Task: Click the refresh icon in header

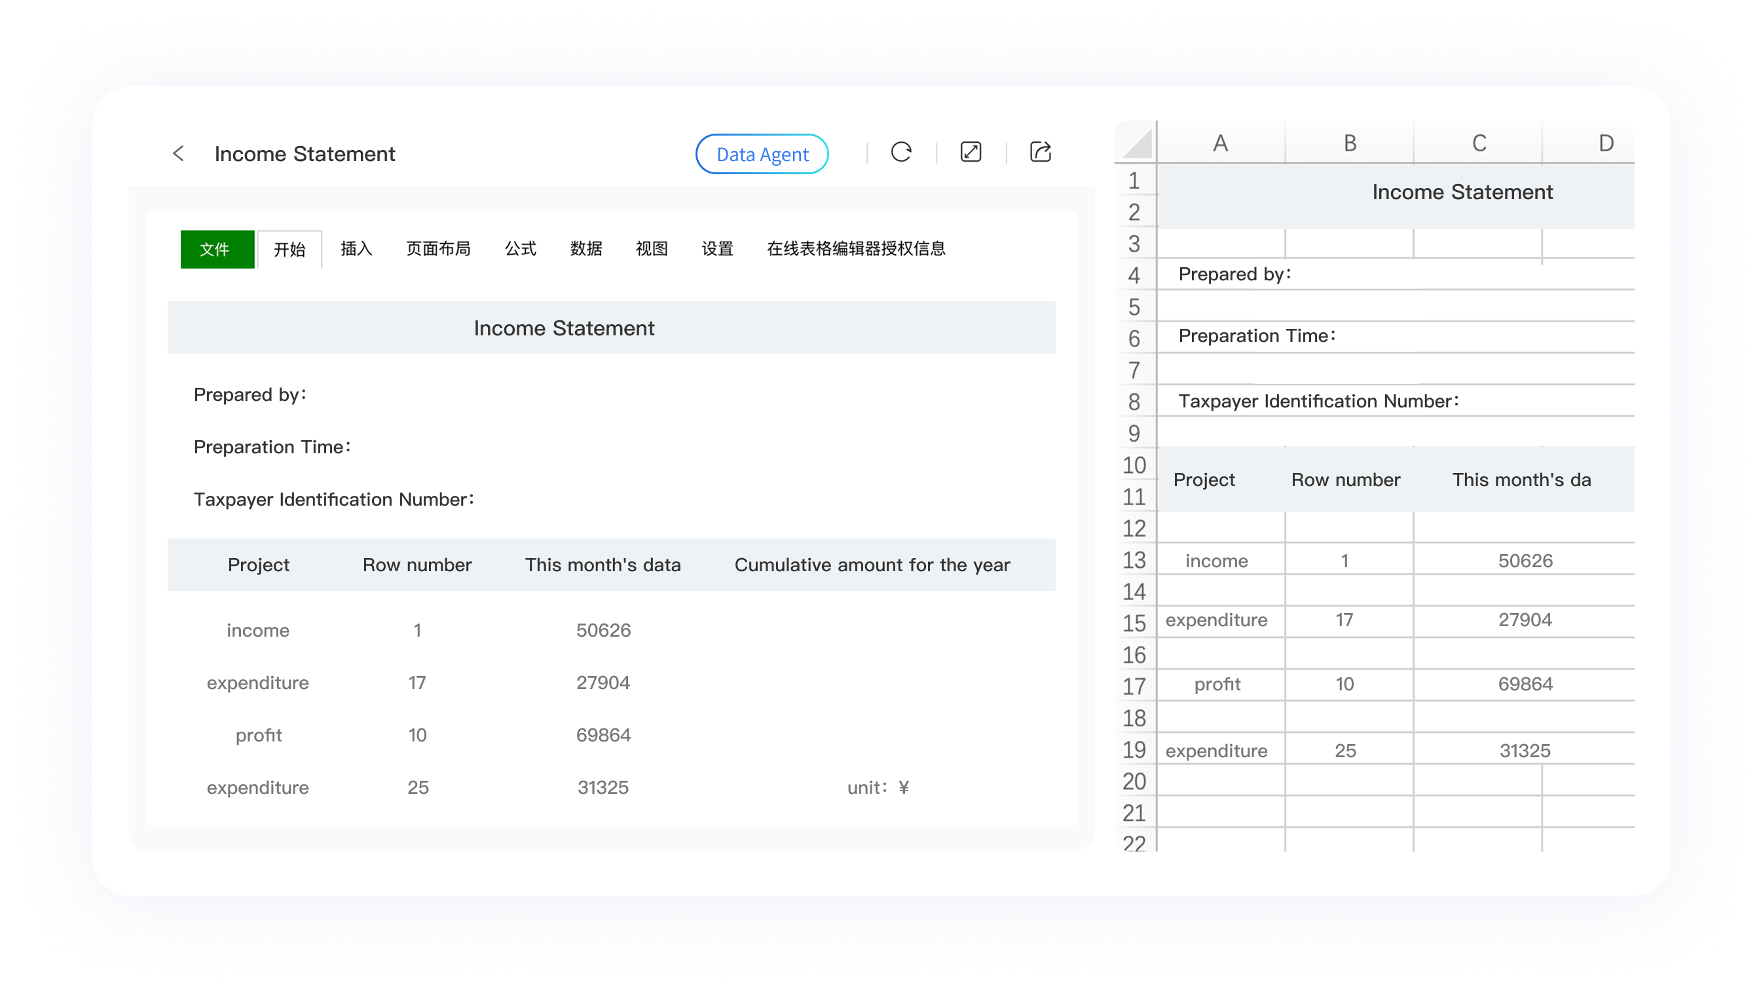Action: click(x=900, y=152)
